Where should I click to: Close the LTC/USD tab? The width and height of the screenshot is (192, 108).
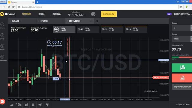[39, 21]
